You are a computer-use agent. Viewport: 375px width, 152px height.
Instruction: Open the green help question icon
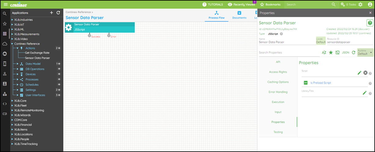click(369, 23)
